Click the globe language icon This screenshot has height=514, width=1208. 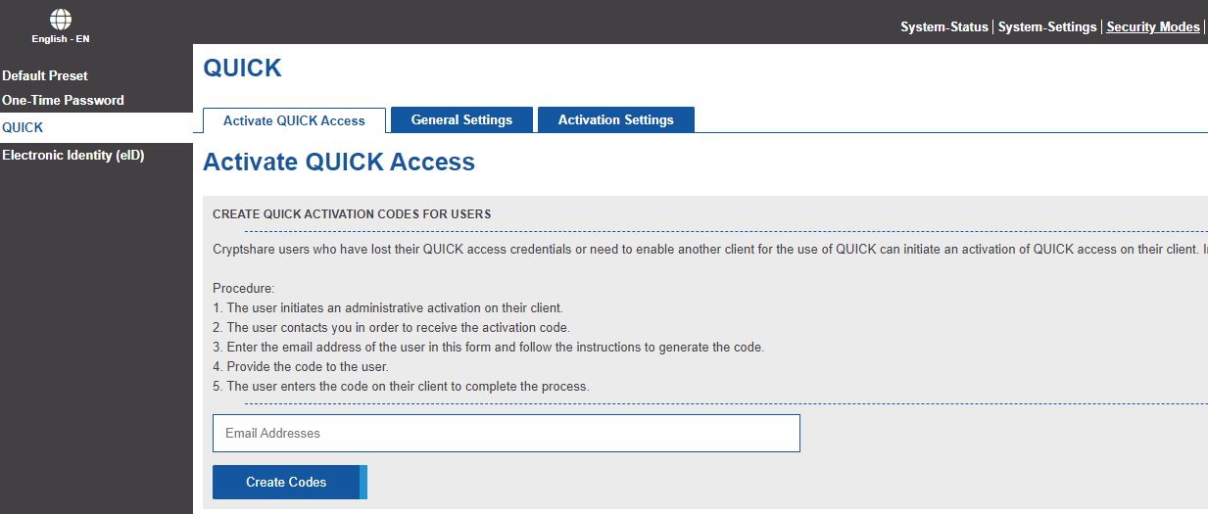61,20
